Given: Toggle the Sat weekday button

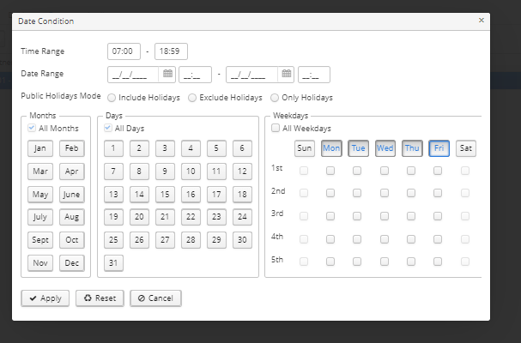Looking at the screenshot, I should click(466, 148).
